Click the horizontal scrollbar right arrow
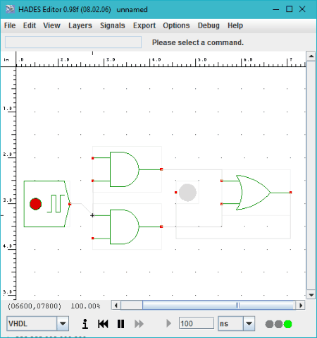 301,306
